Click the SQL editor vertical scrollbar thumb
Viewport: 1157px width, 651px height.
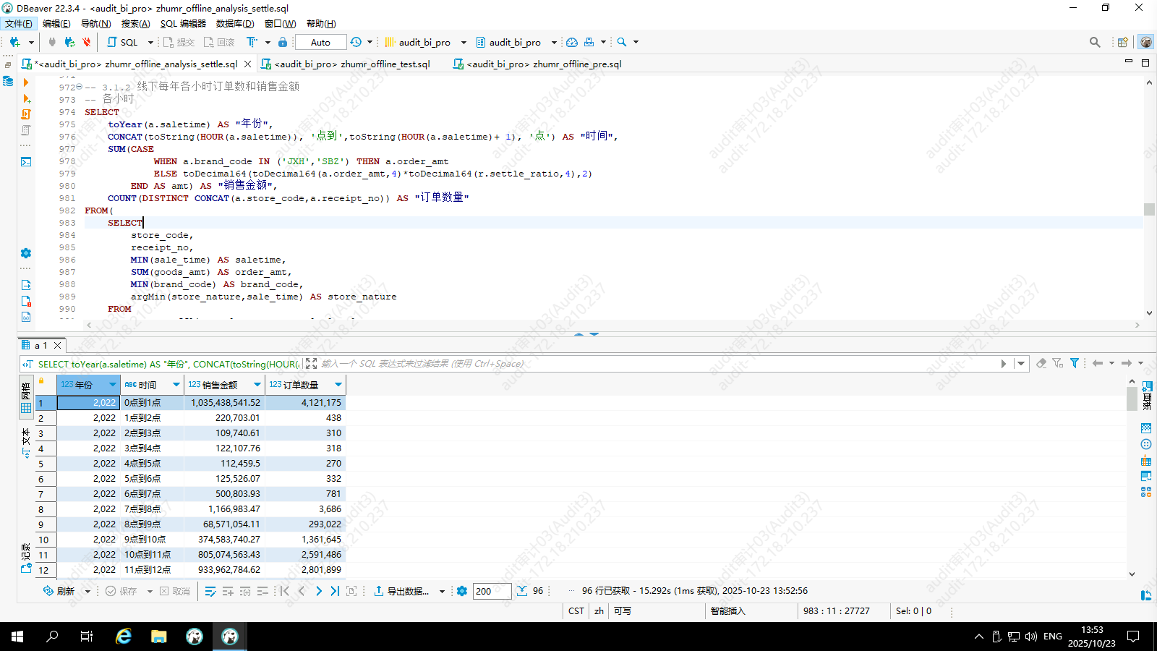pos(1149,209)
